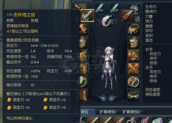
Task: Select the highlighted main-hand sword equipment slot
Action: (x=87, y=15)
